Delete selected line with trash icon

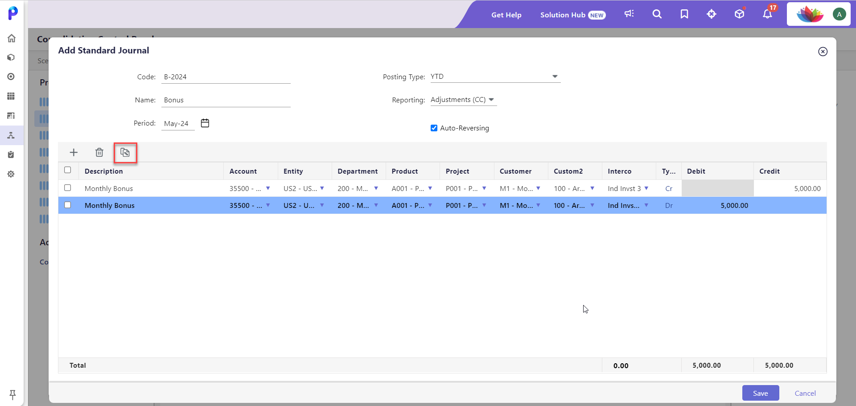tap(99, 153)
